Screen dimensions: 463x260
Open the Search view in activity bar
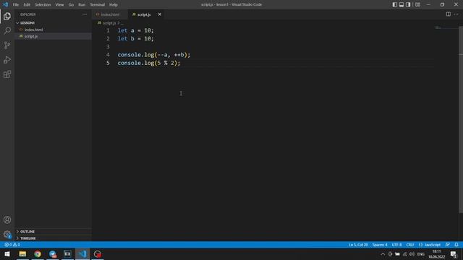(x=7, y=30)
